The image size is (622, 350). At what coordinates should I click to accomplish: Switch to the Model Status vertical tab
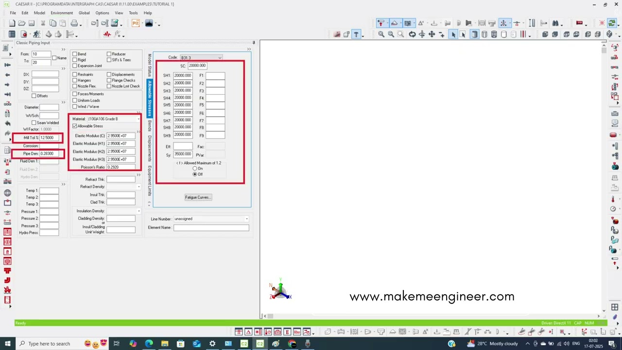(150, 65)
